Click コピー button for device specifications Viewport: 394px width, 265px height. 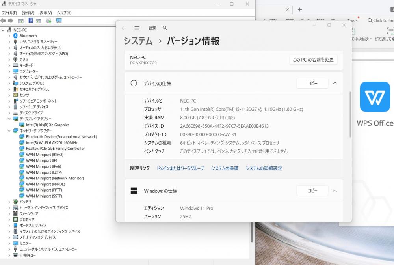point(312,83)
